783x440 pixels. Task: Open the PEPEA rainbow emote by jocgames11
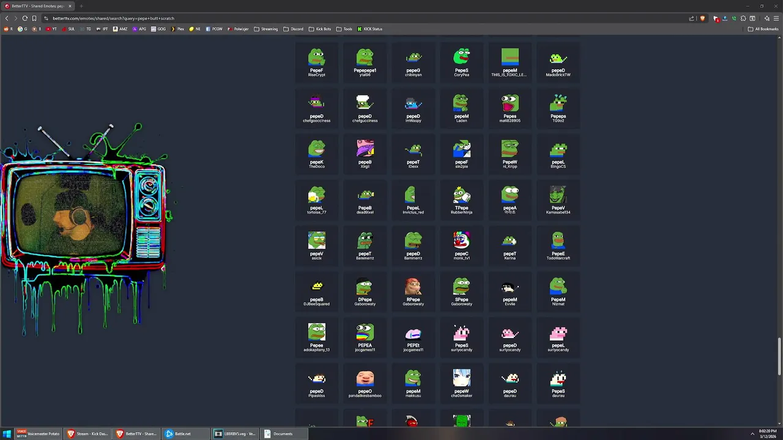(365, 337)
